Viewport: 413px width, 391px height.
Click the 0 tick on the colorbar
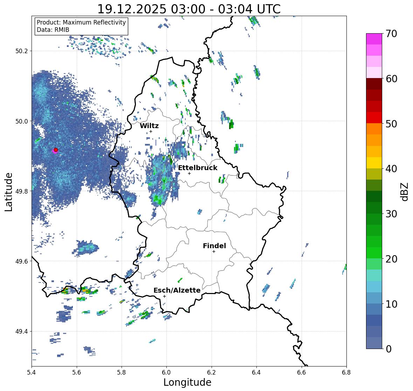coord(388,349)
